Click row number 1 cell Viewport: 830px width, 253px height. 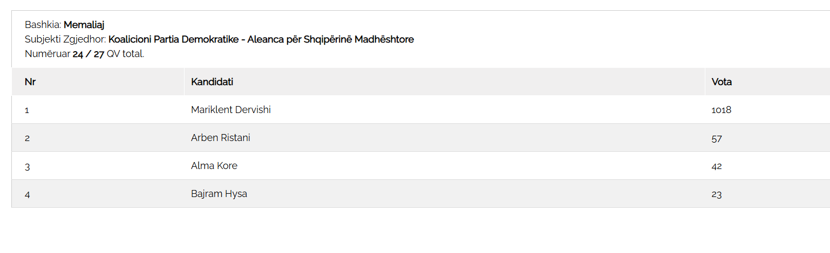coord(27,110)
